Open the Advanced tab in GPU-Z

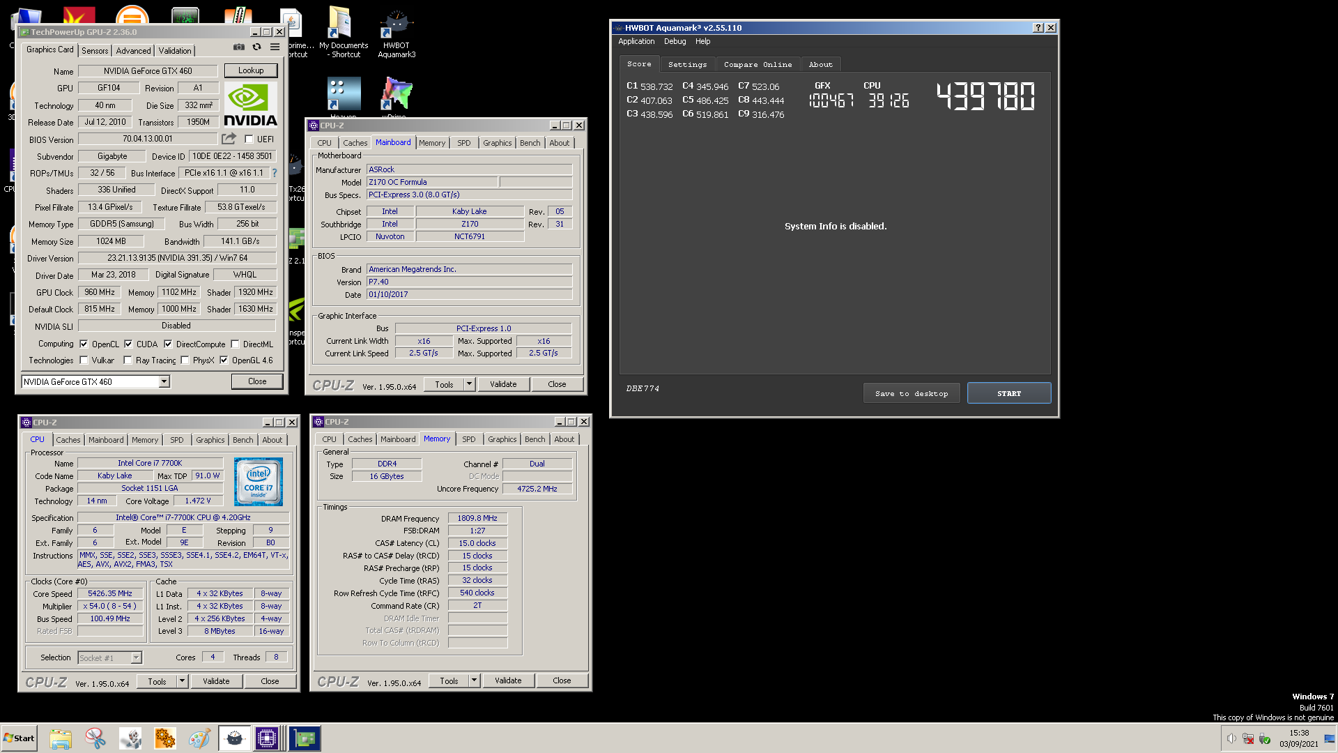pyautogui.click(x=133, y=51)
